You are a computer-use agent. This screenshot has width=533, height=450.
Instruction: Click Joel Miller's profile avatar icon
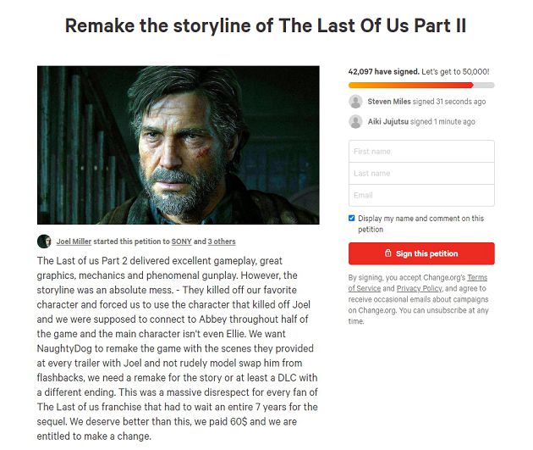pyautogui.click(x=44, y=242)
